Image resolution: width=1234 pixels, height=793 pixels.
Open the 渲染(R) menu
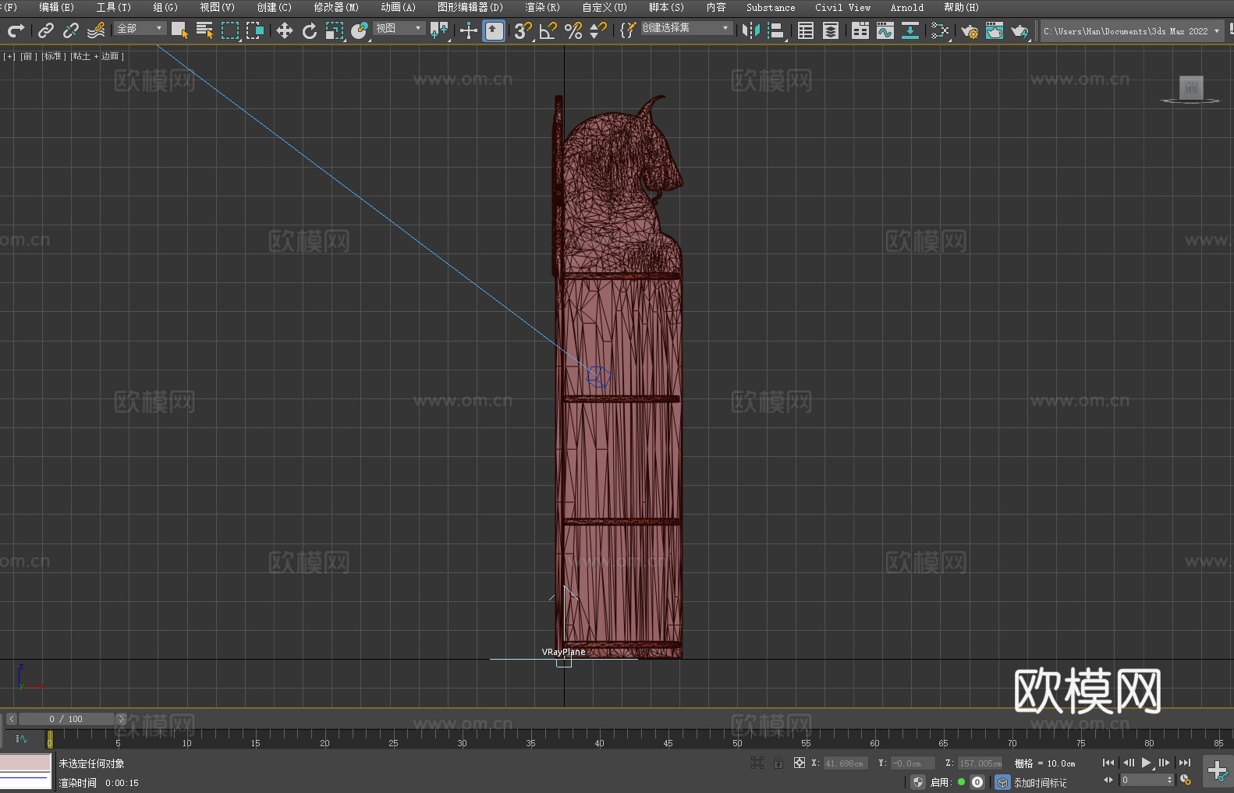[x=543, y=7]
